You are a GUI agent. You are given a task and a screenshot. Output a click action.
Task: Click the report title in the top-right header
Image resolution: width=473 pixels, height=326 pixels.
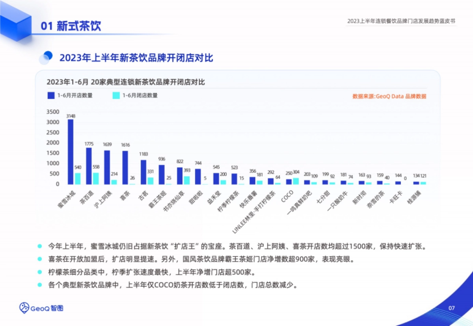401,21
